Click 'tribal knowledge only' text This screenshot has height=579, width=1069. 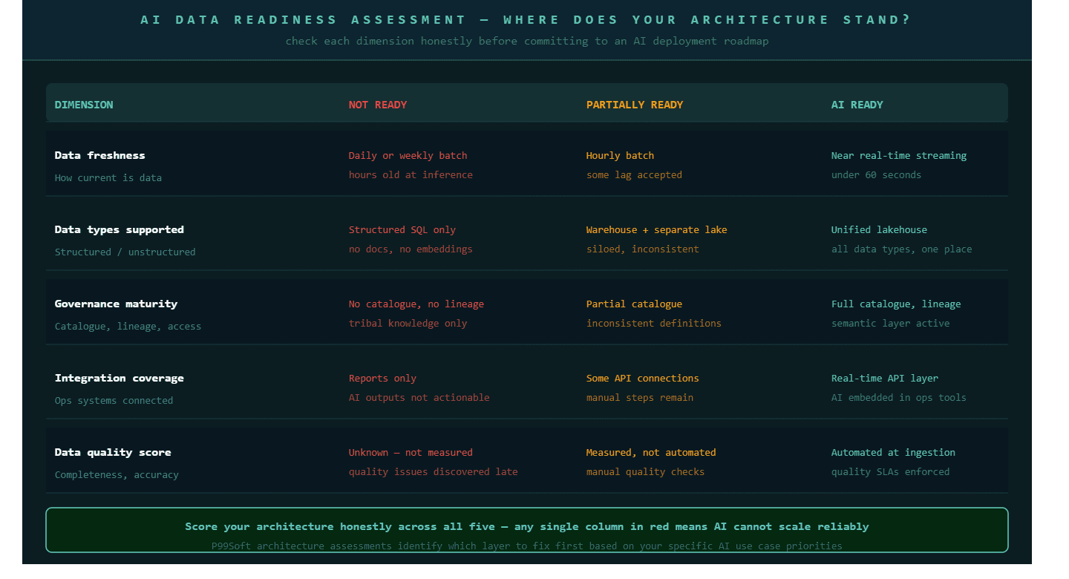click(408, 323)
